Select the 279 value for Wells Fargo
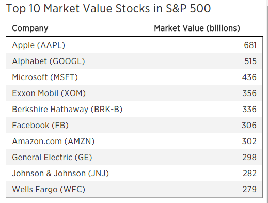 (249, 190)
